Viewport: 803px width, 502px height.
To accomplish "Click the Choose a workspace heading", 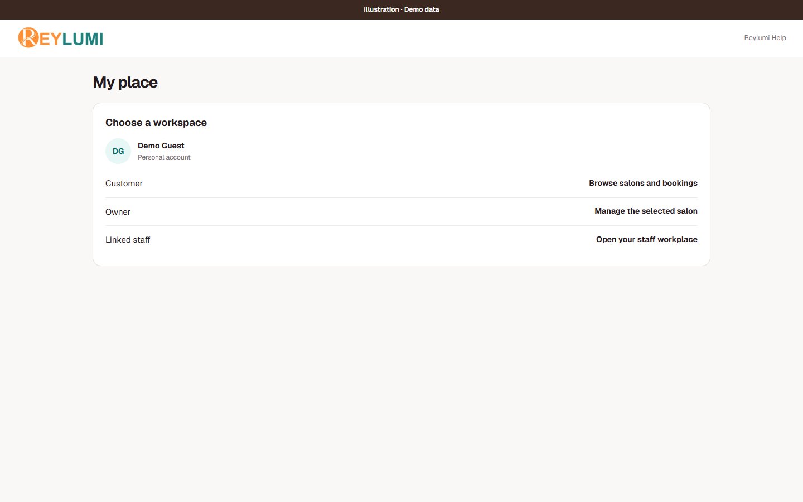I will pos(156,123).
